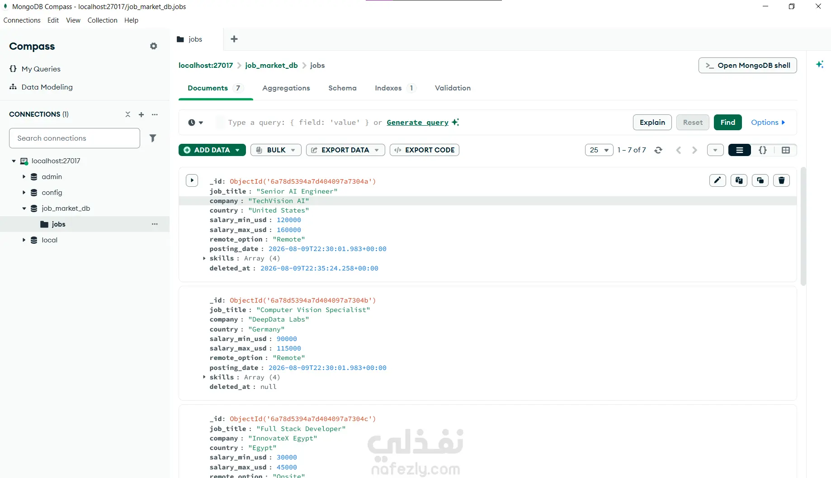Click EXPORT CODE button
The image size is (831, 478).
(425, 150)
